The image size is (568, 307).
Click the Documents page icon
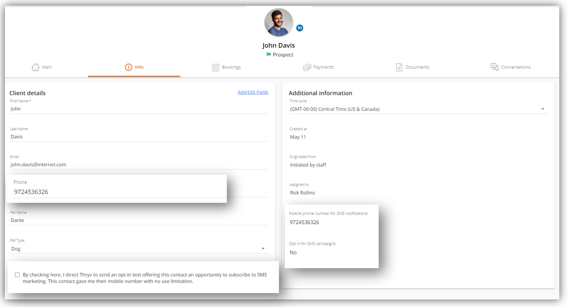click(x=399, y=67)
